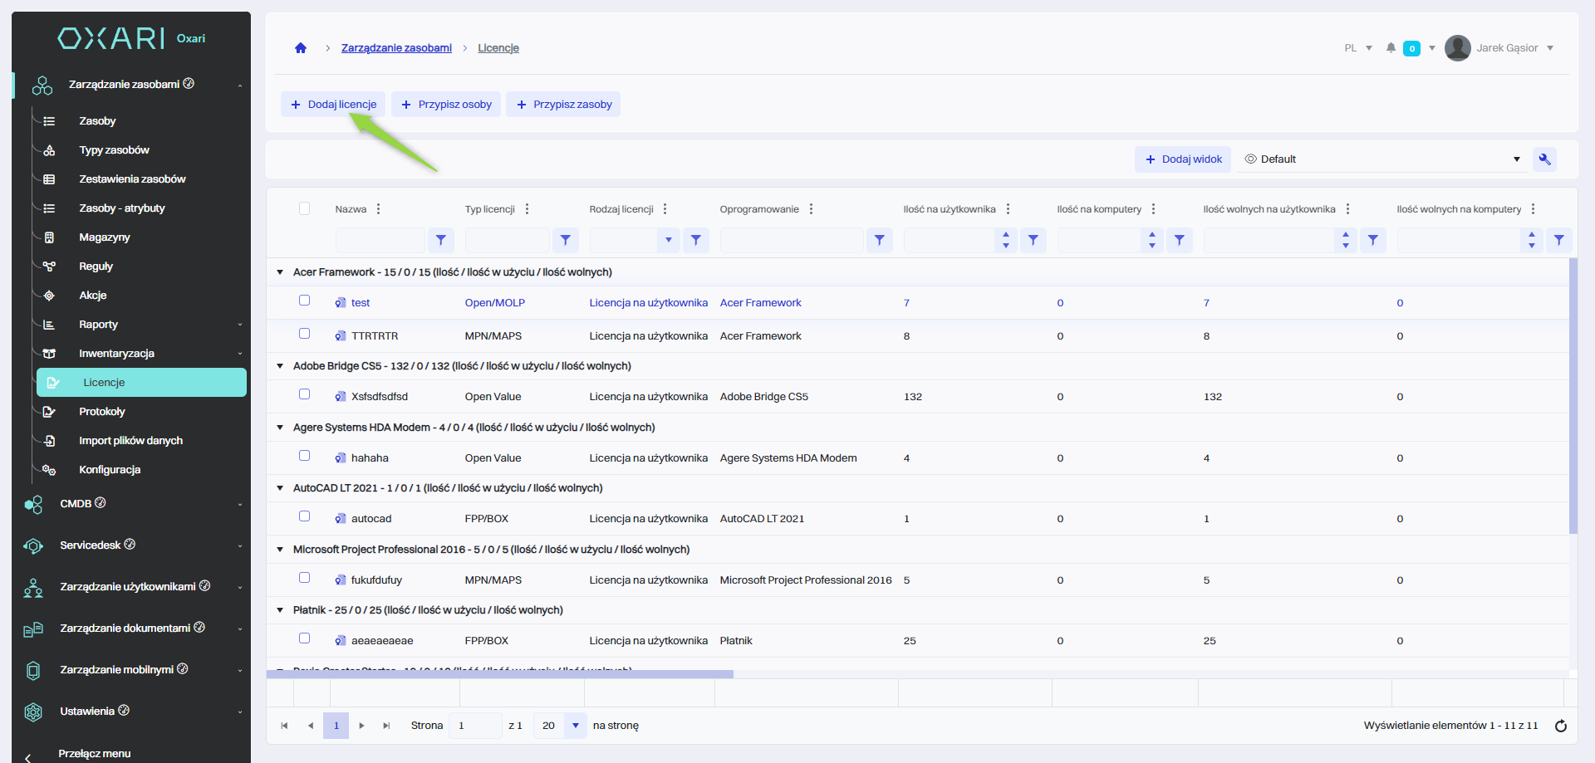Toggle the select-all checkbox in the table header
Image resolution: width=1595 pixels, height=763 pixels.
pyautogui.click(x=305, y=208)
